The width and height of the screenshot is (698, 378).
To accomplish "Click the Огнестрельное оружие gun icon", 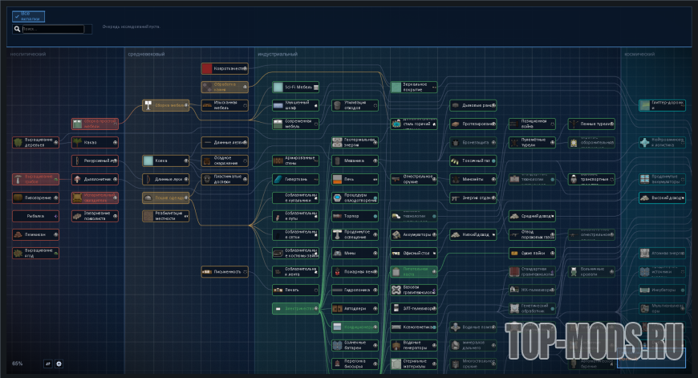I will point(396,180).
